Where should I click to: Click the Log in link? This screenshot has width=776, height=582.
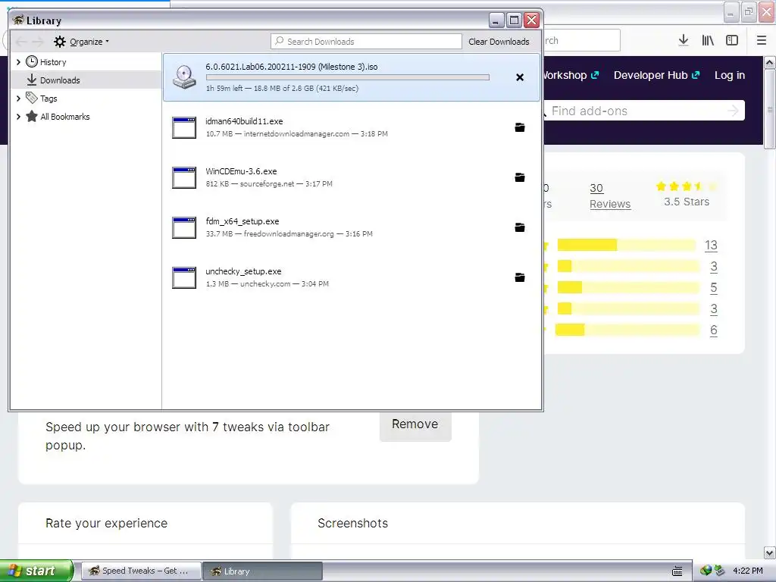click(x=730, y=75)
